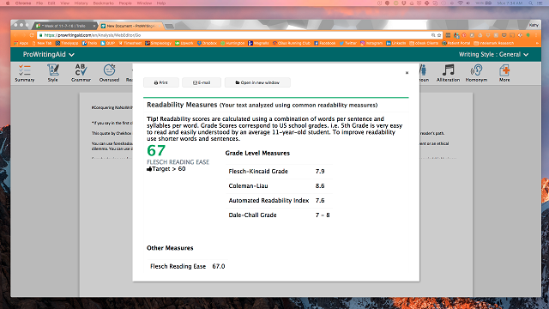This screenshot has width=549, height=309.
Task: Open the Edit menu
Action: pos(51,3)
